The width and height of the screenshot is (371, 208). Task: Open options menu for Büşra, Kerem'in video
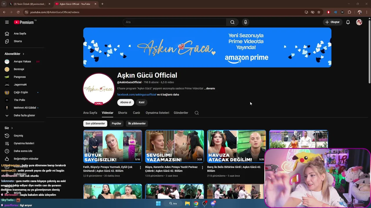tap(203, 168)
